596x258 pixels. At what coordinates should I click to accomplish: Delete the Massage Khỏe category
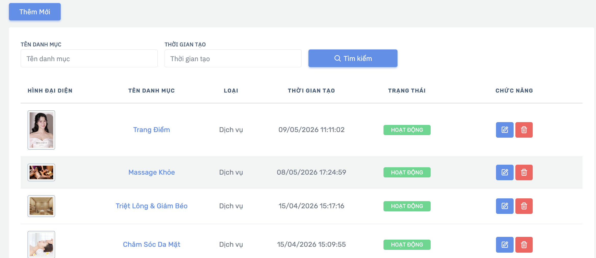coord(524,172)
